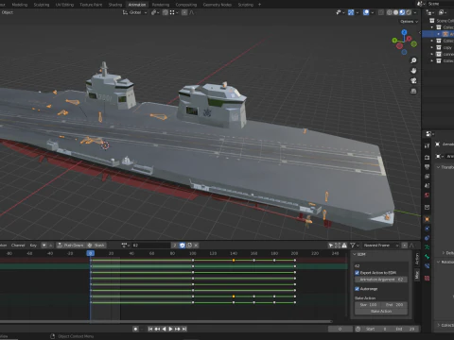This screenshot has width=454, height=340.
Task: Create a new action copy with the duplicate icon
Action: point(189,246)
